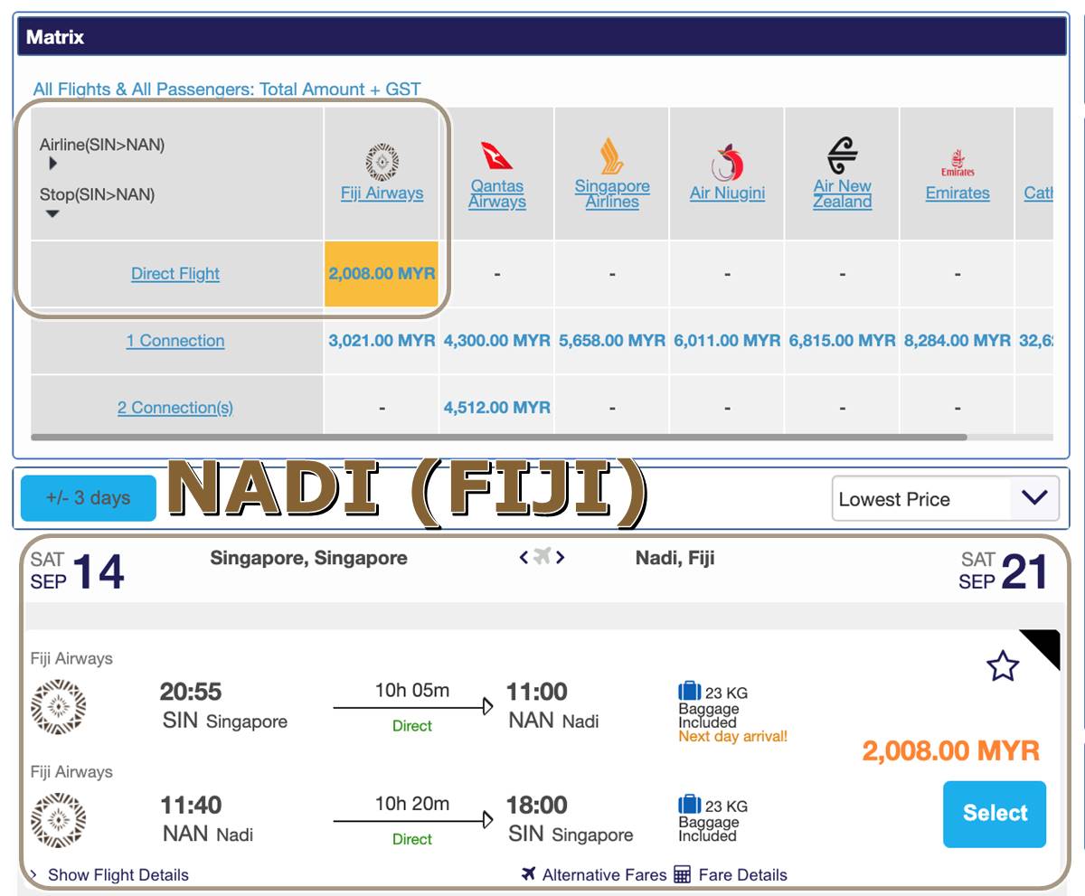Click the airplane icon next to Alternative Fares

[x=529, y=873]
